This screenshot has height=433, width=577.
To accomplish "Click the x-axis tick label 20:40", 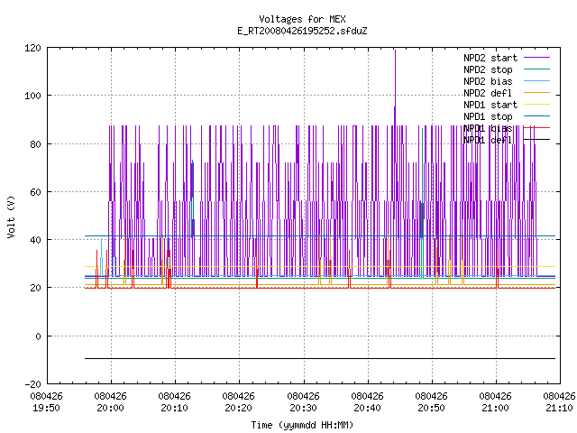I will 367,408.
